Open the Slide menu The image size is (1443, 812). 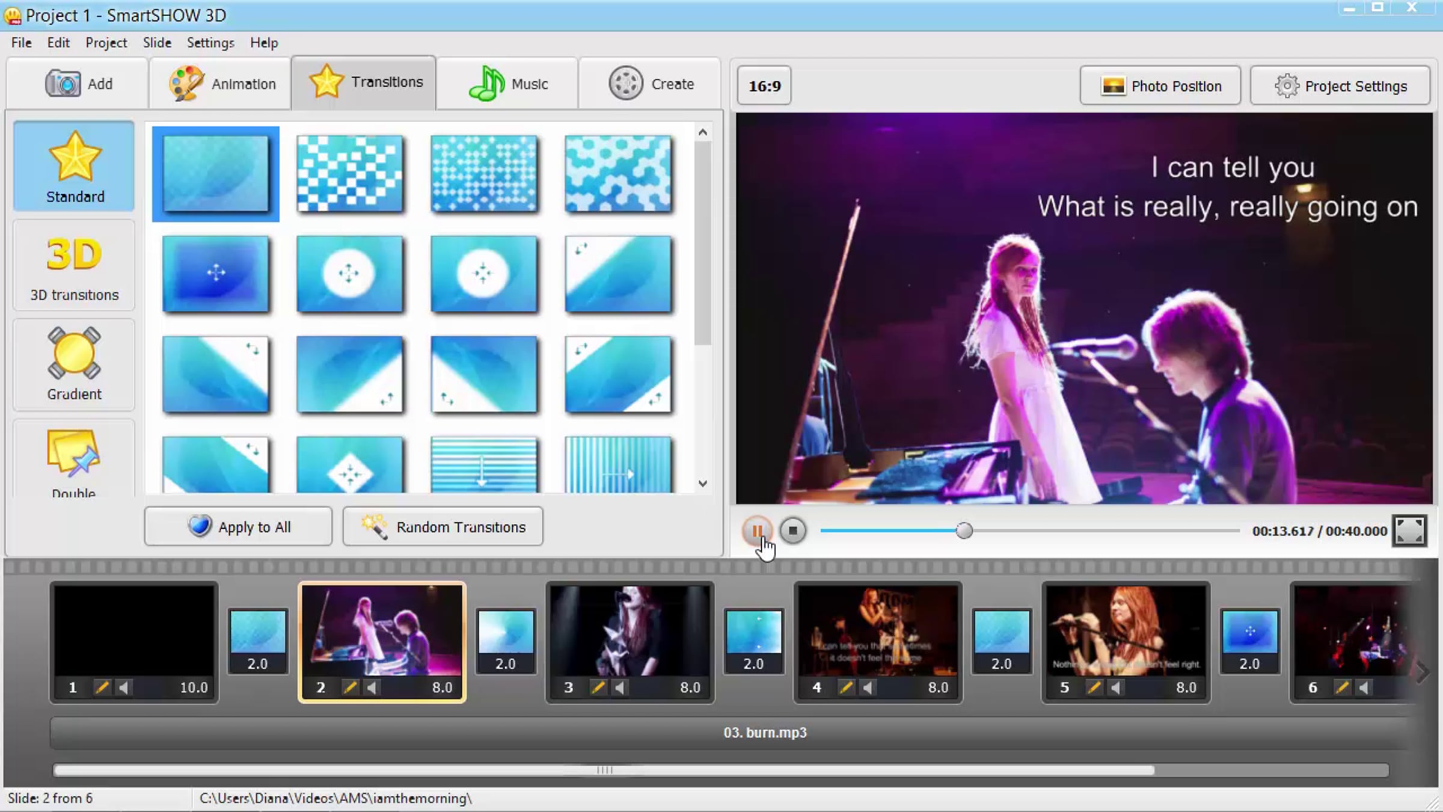pos(157,43)
